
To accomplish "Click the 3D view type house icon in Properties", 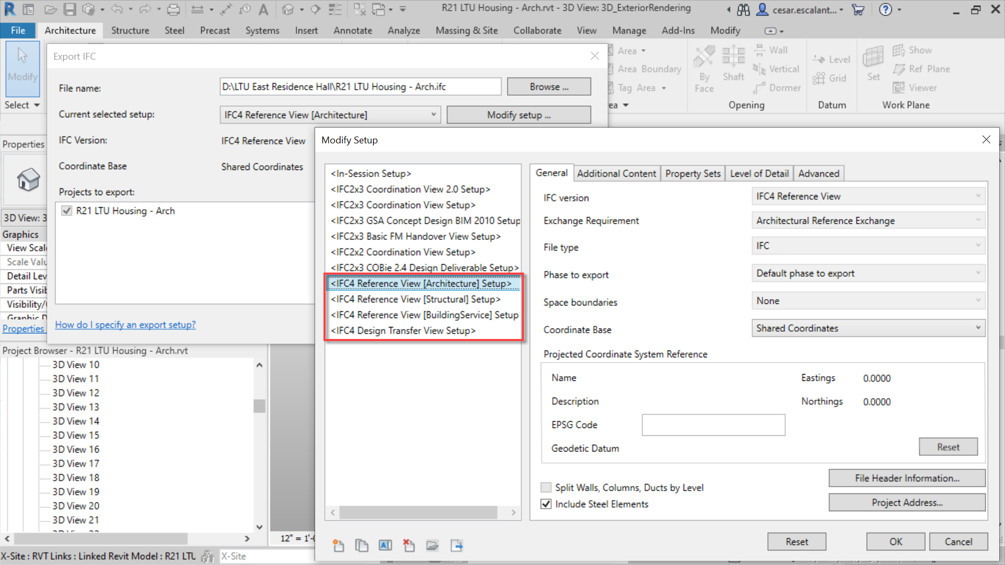I will tap(28, 180).
